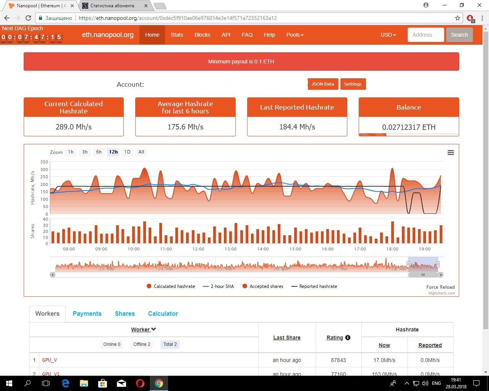Toggle Calculated hashrate series in legend
This screenshot has height=391, width=489.
(171, 286)
